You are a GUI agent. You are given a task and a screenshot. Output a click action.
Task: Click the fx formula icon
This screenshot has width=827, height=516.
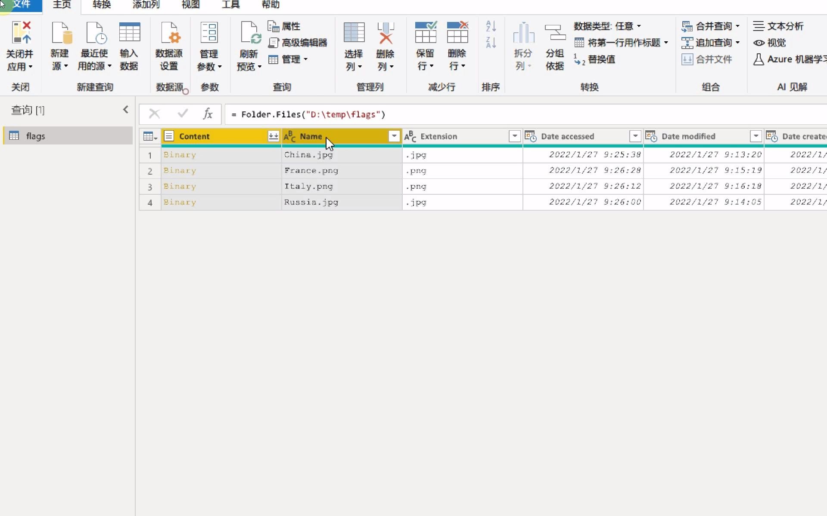(x=208, y=114)
